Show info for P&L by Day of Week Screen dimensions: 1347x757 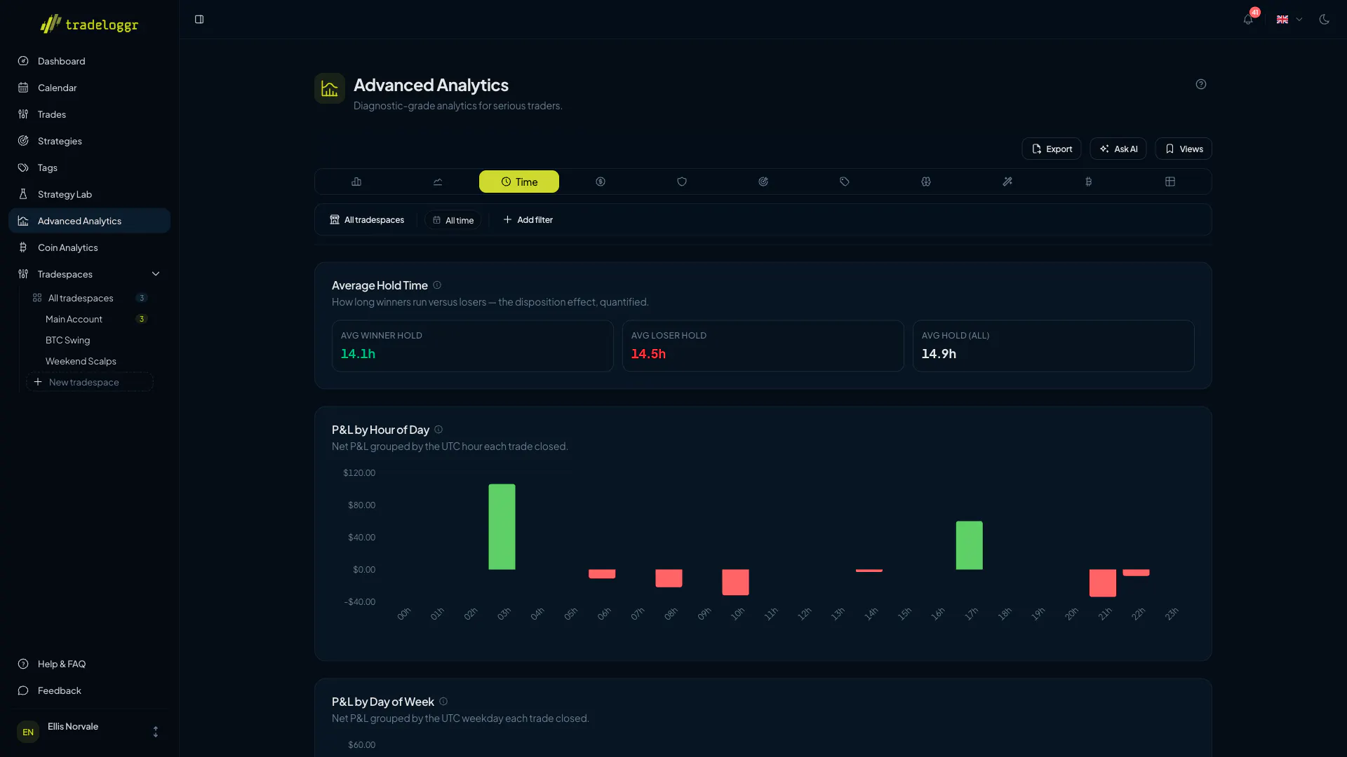(x=443, y=702)
